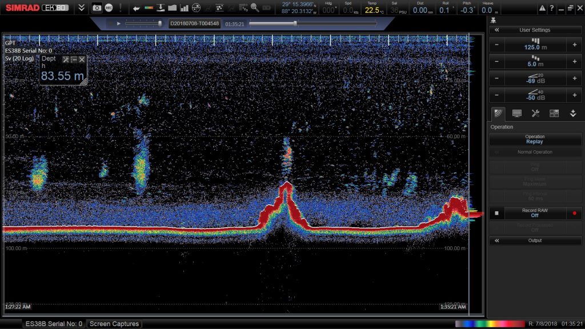Minimize the Depth info pane
This screenshot has height=329, width=585.
click(x=74, y=59)
